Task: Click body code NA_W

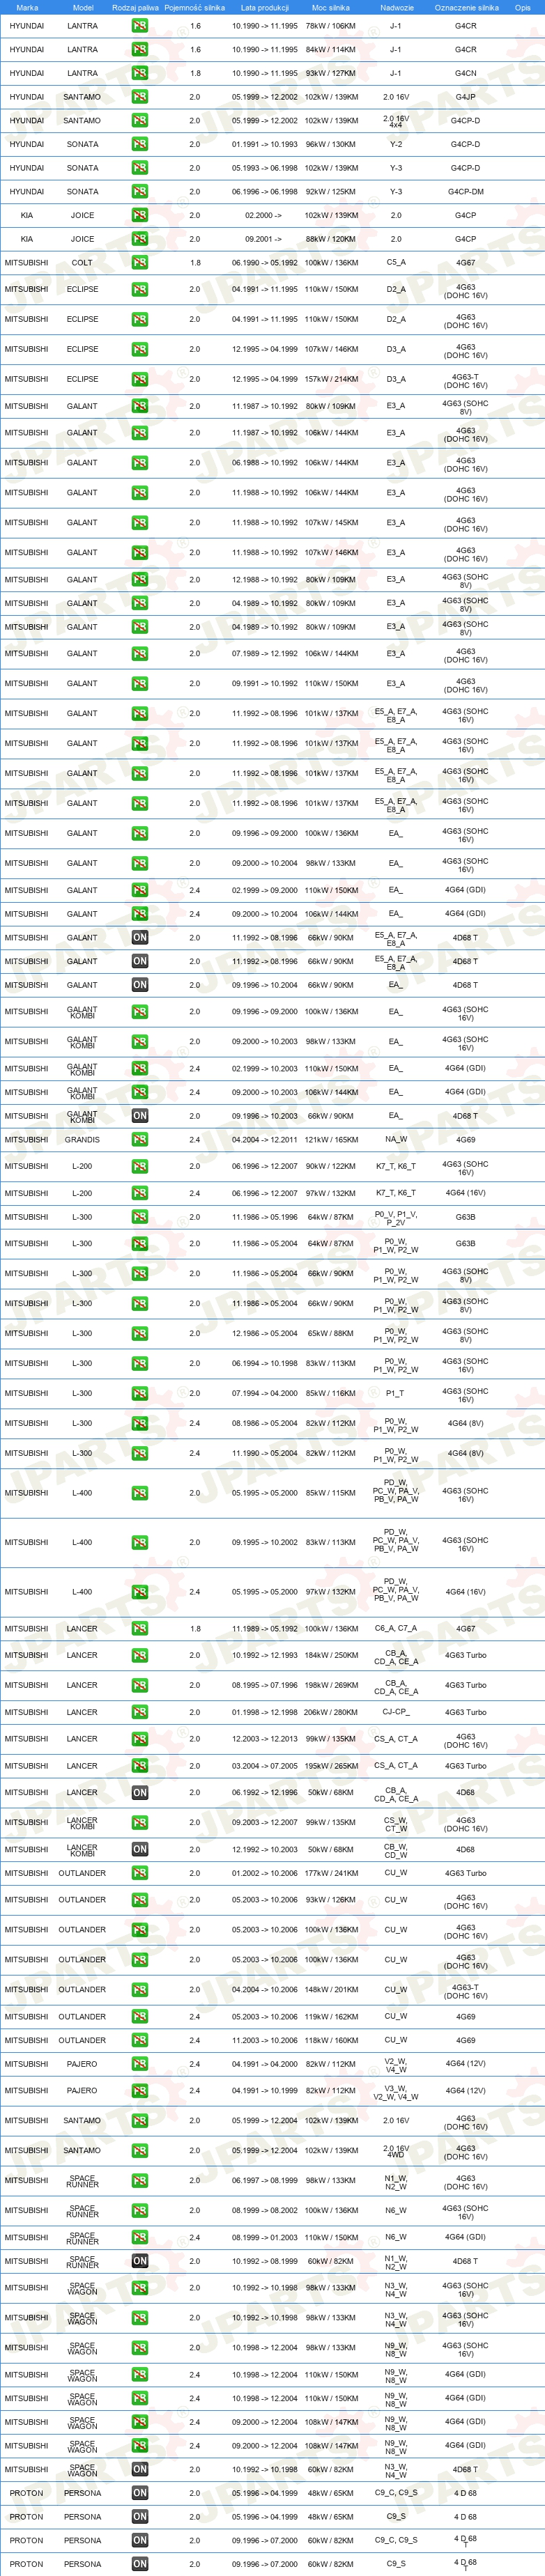Action: pos(396,1139)
